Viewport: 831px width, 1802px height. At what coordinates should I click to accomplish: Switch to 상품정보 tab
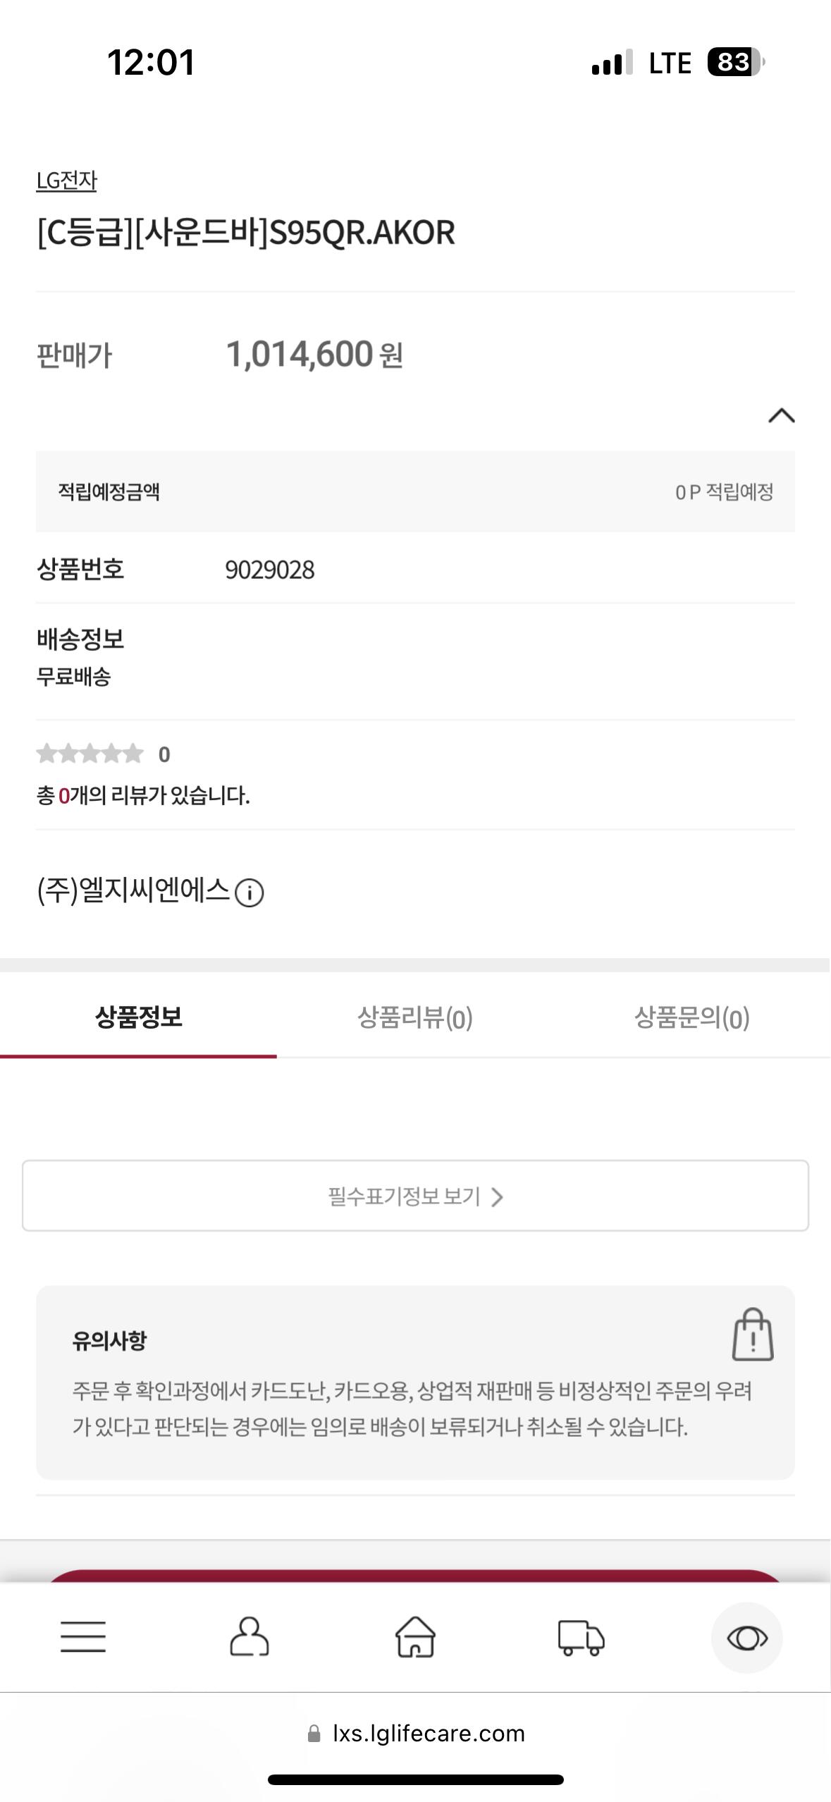pos(138,1017)
